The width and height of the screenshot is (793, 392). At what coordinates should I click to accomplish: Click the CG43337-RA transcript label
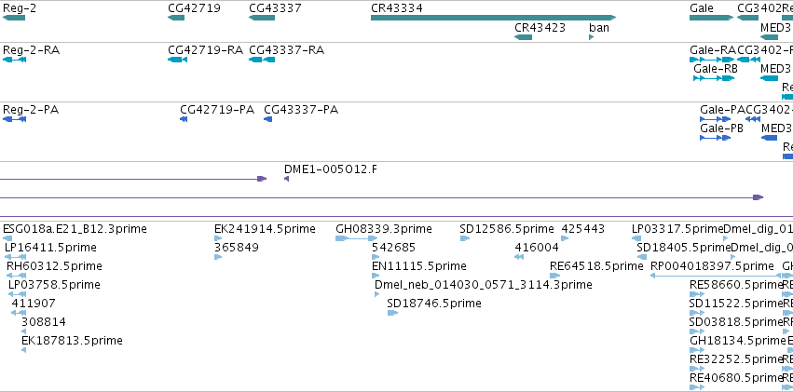click(x=286, y=50)
